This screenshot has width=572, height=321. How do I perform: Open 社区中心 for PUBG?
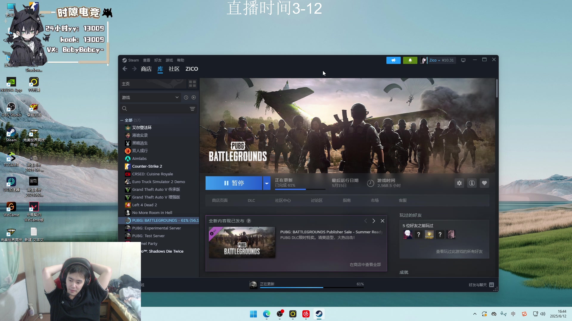(283, 201)
